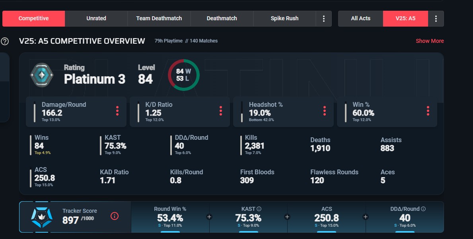
Task: Click the help question mark icon
Action: (x=5, y=41)
